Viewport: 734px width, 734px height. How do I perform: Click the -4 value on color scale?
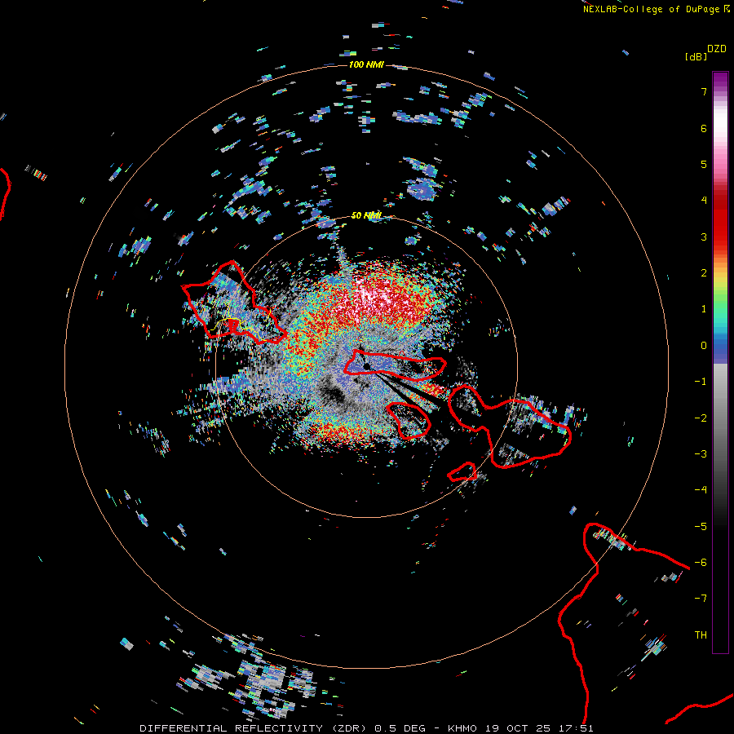coord(701,490)
